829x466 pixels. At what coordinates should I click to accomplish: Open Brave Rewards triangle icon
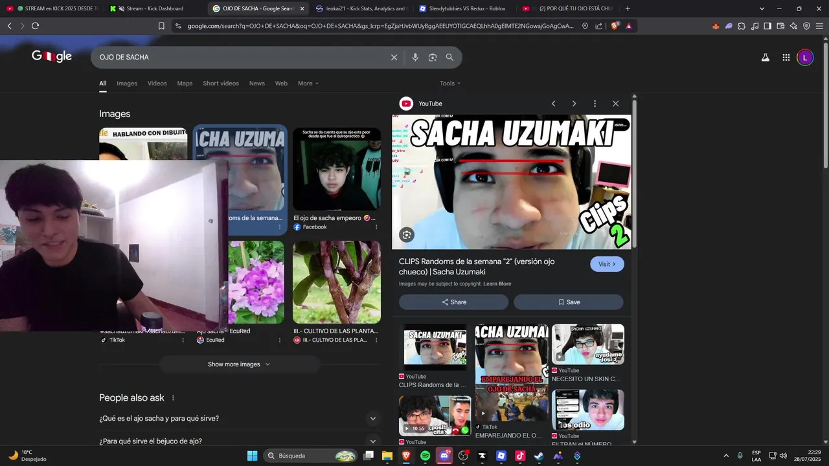pos(628,26)
